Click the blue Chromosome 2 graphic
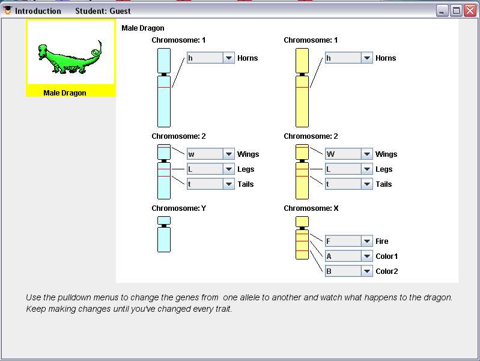Viewport: 480px width, 361px height. pyautogui.click(x=164, y=172)
